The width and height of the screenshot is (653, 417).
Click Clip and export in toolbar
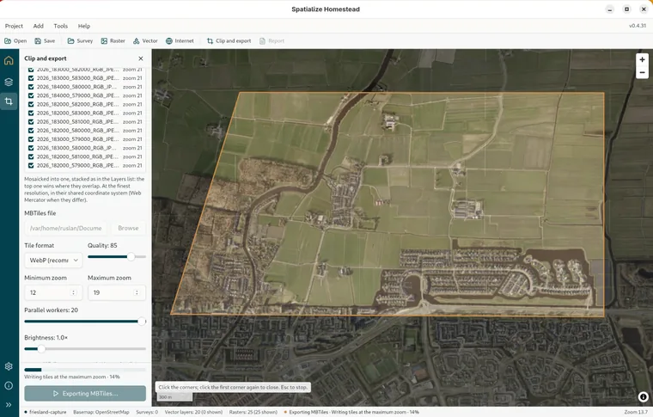point(229,40)
